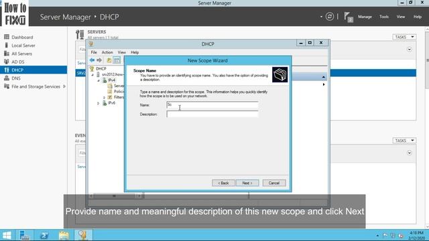Open Dashboard in Server Manager sidebar

22,37
